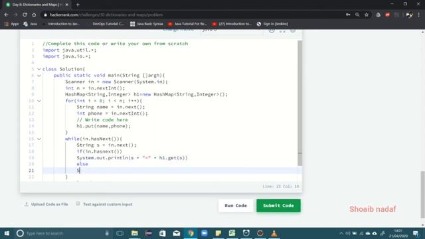The height and width of the screenshot is (239, 425).
Task: Open VLC media player from taskbar
Action: (274, 233)
